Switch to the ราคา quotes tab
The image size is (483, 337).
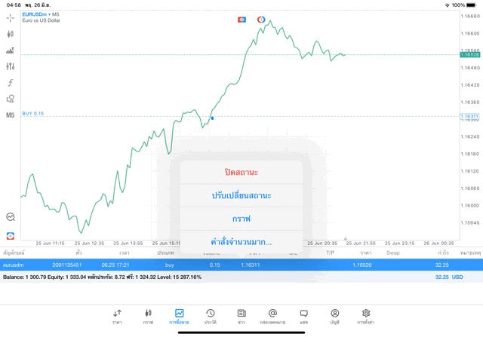tap(117, 316)
